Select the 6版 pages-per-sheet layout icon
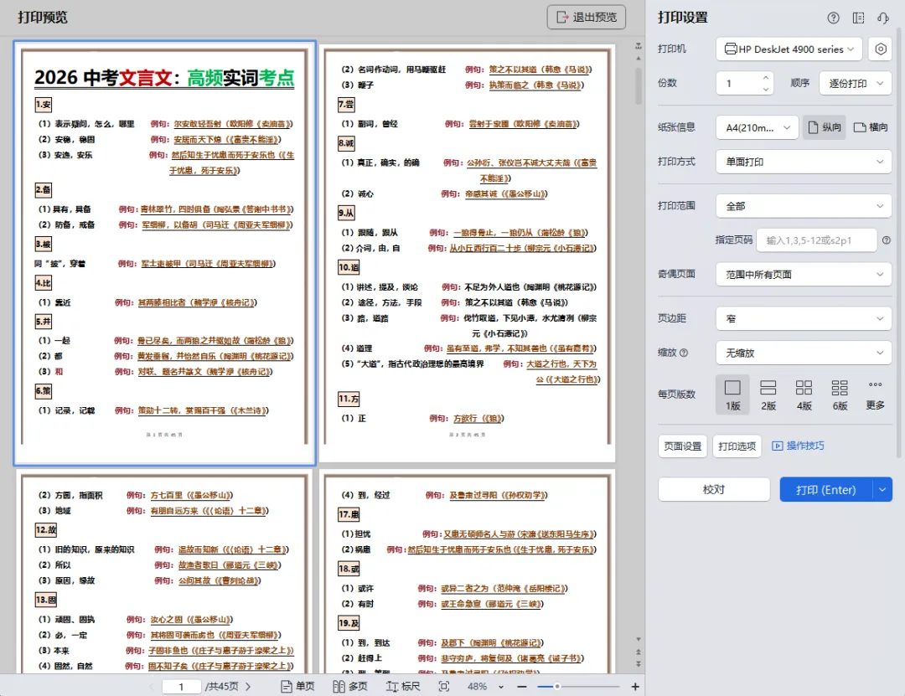The image size is (905, 696). pyautogui.click(x=840, y=394)
